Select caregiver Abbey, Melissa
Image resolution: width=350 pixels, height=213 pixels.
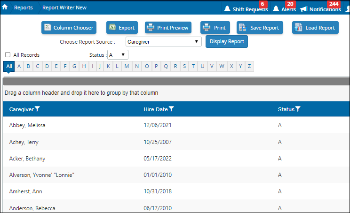point(27,125)
